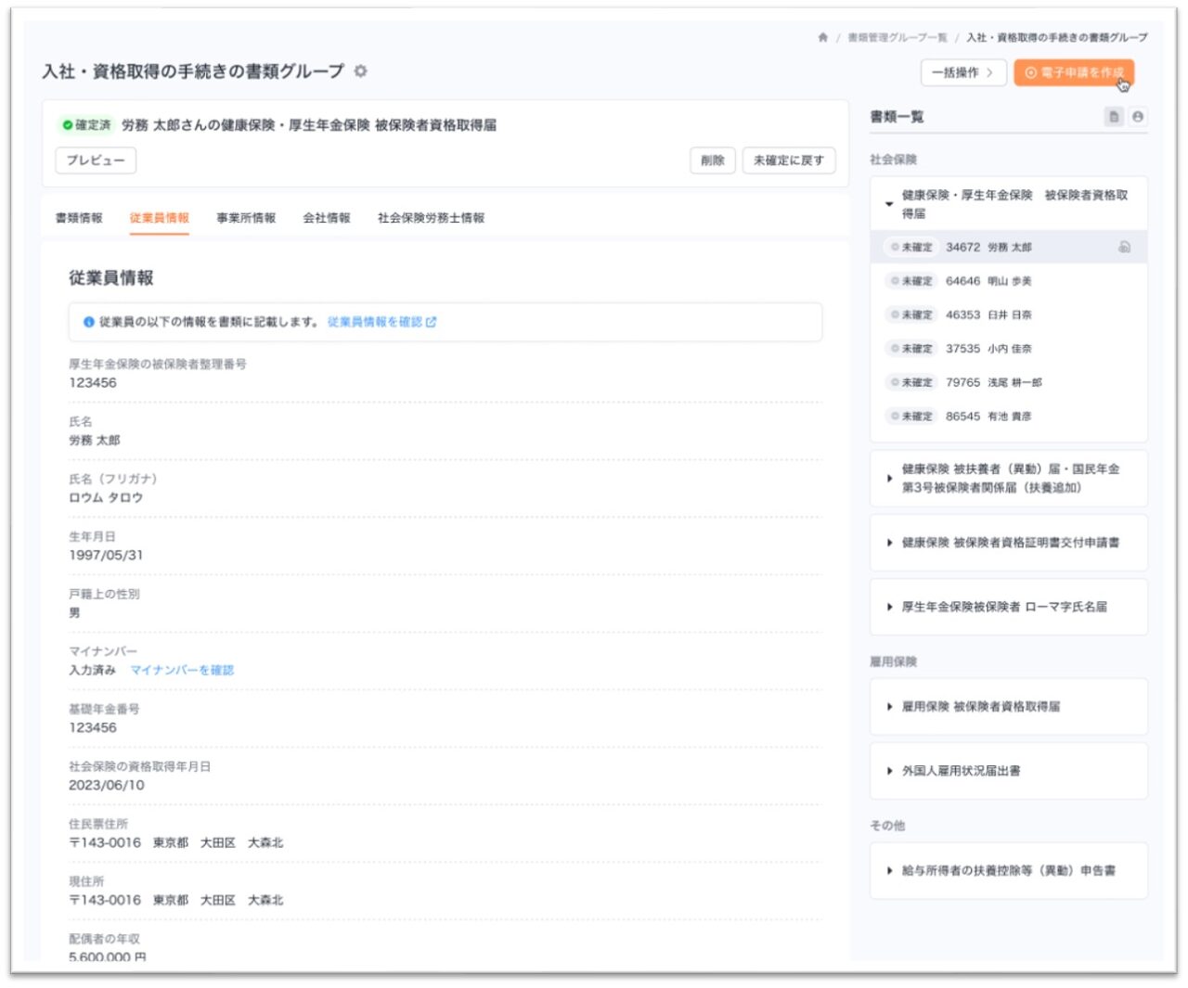
Task: Click the document icon on the 労務 太郎 row
Action: pos(1124,248)
